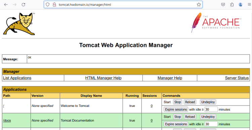Stop the Tomcat Documentation application
The width and height of the screenshot is (252, 130).
point(178,117)
